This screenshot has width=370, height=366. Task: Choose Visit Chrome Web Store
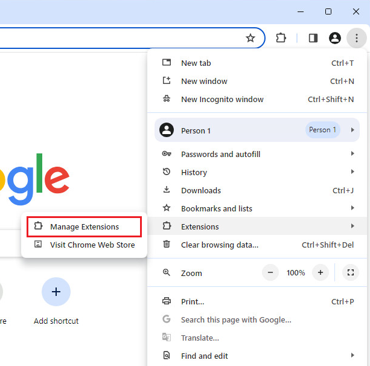[84, 245]
